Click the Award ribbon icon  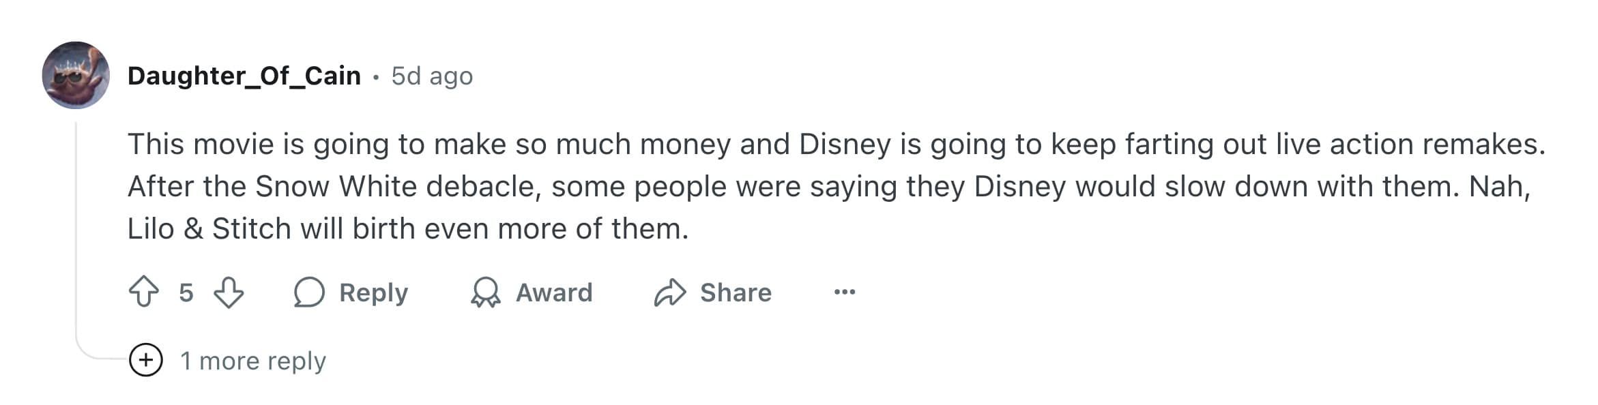pyautogui.click(x=486, y=293)
